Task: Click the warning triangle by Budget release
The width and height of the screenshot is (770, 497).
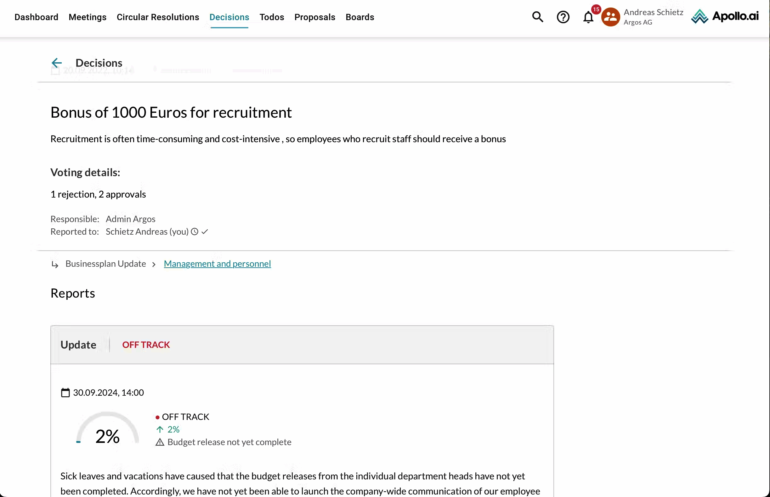Action: [x=160, y=442]
